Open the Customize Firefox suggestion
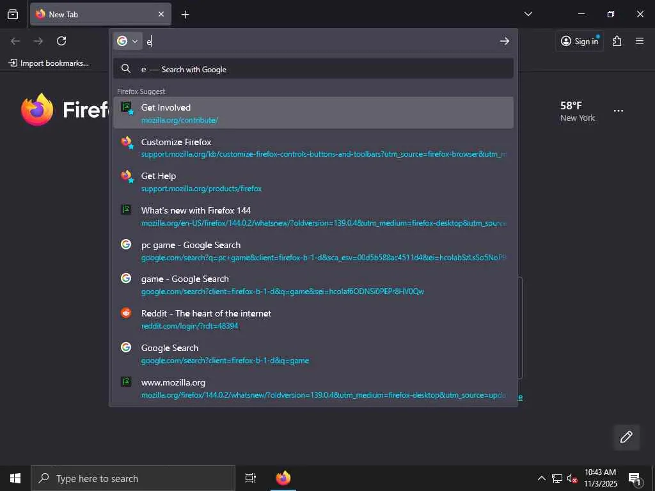 (313, 148)
